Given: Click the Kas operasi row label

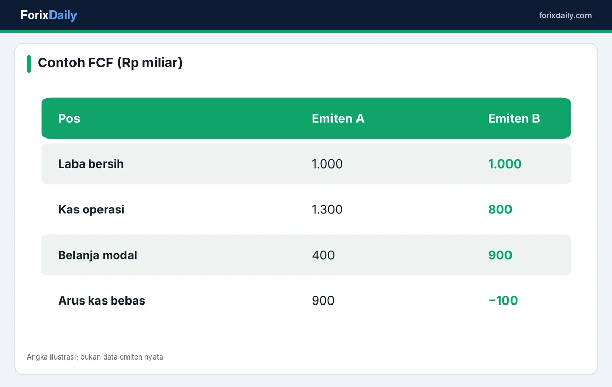Looking at the screenshot, I should click(91, 209).
